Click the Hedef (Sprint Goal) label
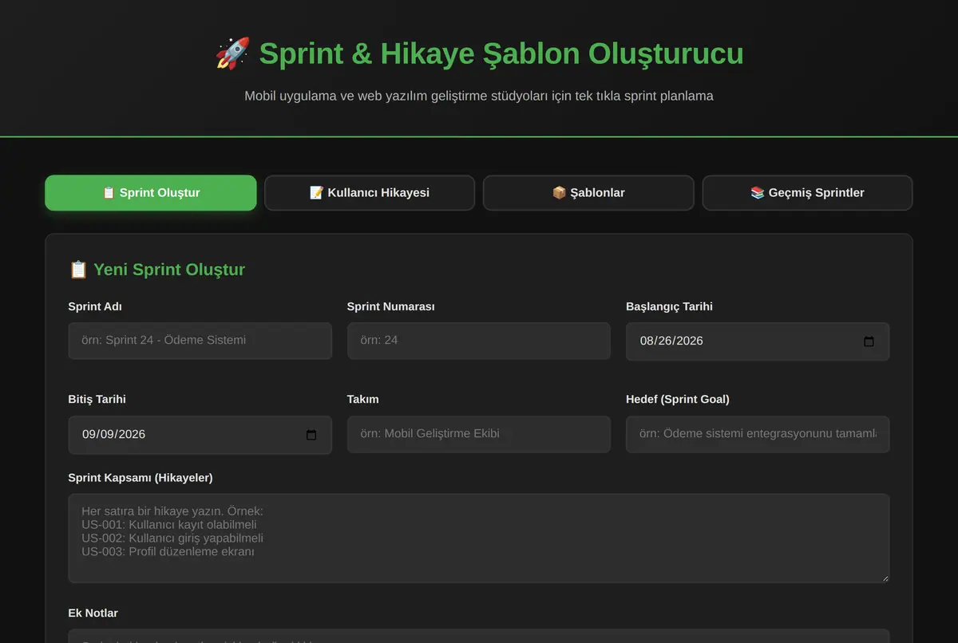The height and width of the screenshot is (643, 958). 678,399
